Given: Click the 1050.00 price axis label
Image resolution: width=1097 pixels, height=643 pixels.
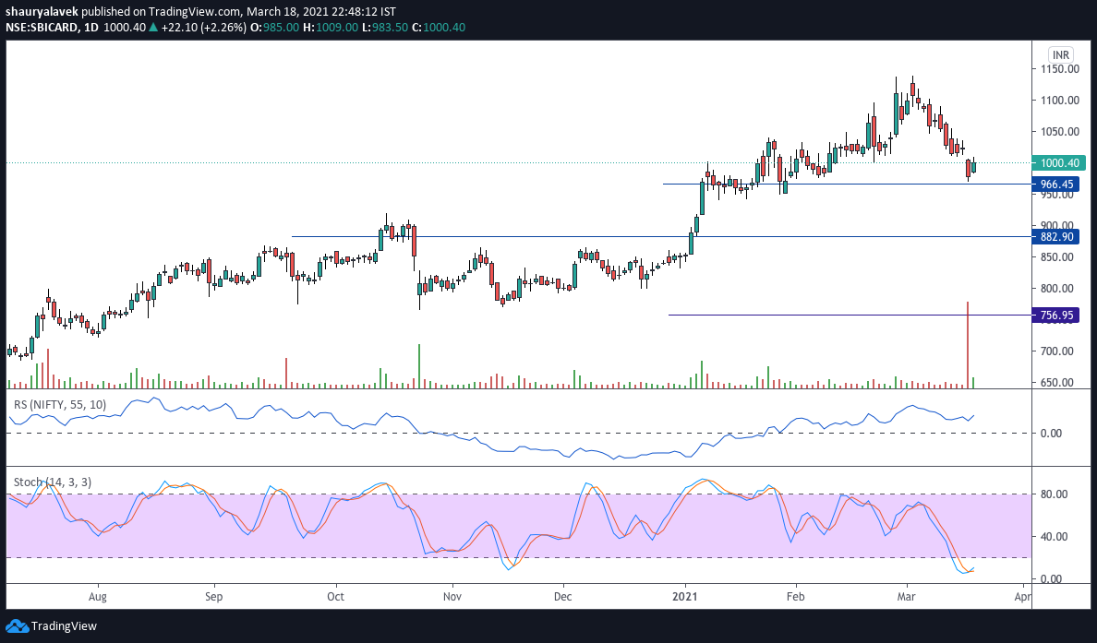Looking at the screenshot, I should (1059, 131).
